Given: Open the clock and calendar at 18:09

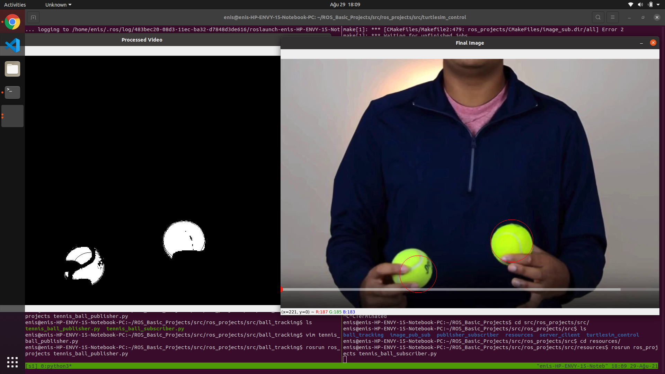Looking at the screenshot, I should coord(345,5).
